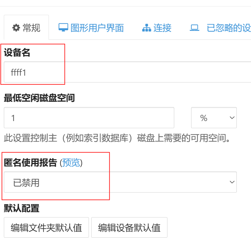Click the 最低空闲磁盘空间 value field
The height and width of the screenshot is (251, 251).
click(89, 118)
